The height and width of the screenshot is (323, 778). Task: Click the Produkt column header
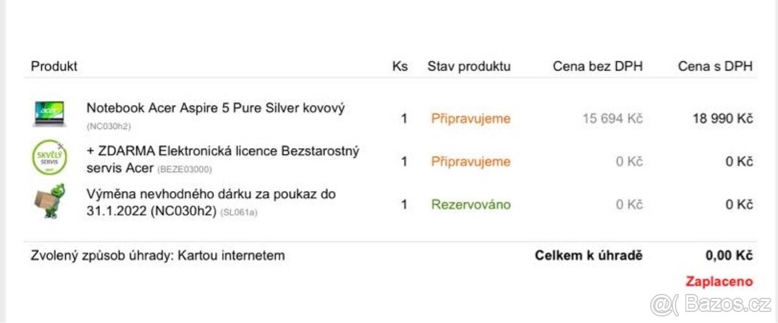[x=54, y=66]
